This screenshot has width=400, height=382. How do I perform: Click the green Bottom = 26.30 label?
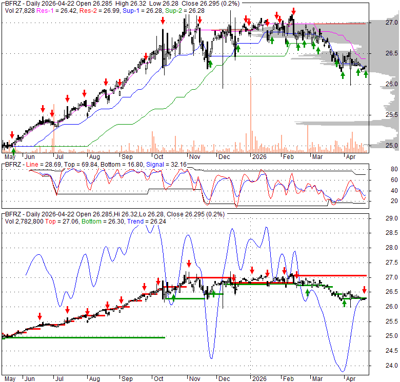click(x=103, y=222)
